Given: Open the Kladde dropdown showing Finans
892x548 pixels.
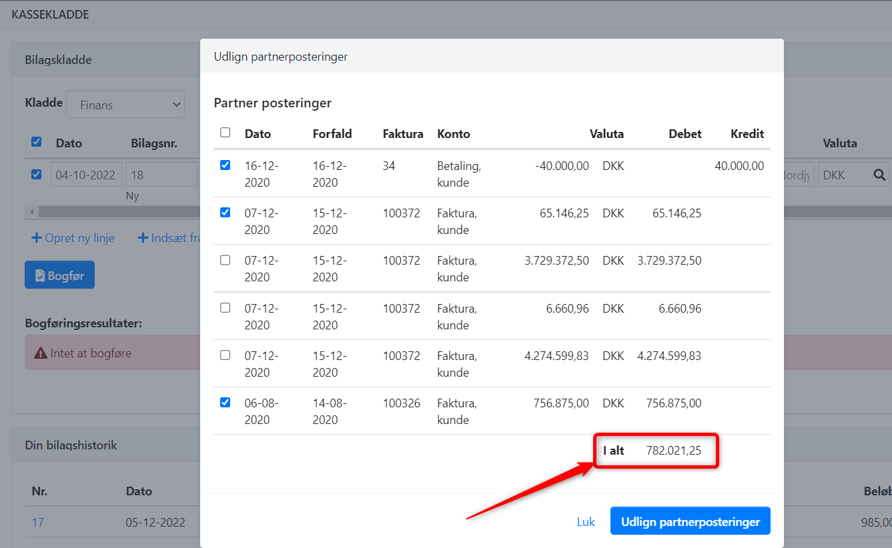Looking at the screenshot, I should pos(125,105).
